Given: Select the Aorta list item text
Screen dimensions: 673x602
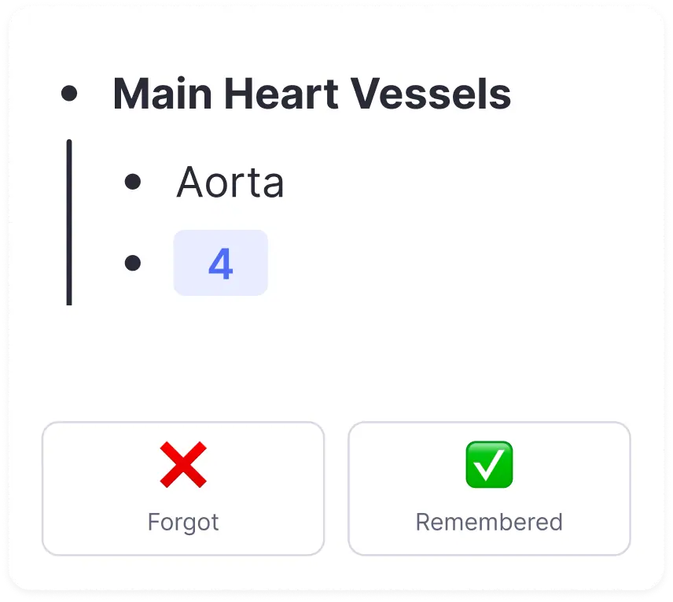Looking at the screenshot, I should point(230,183).
